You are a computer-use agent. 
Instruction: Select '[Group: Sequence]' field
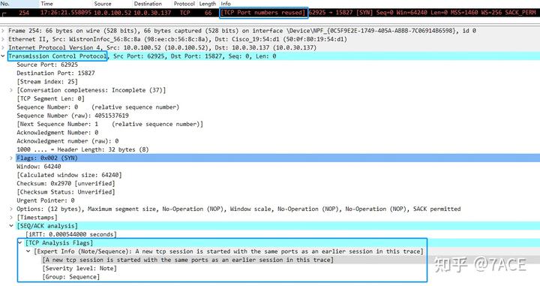(71, 277)
